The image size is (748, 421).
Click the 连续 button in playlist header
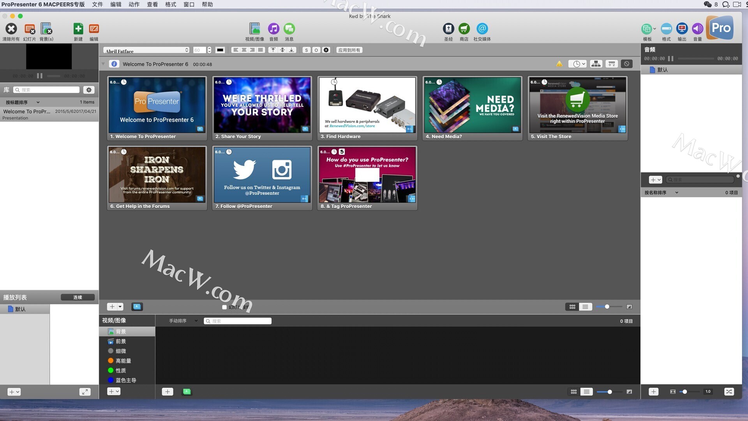(78, 297)
